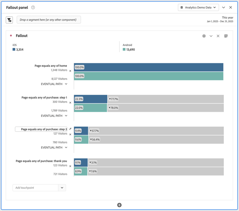
Task: Click the segment filter icon
Action: point(9,20)
